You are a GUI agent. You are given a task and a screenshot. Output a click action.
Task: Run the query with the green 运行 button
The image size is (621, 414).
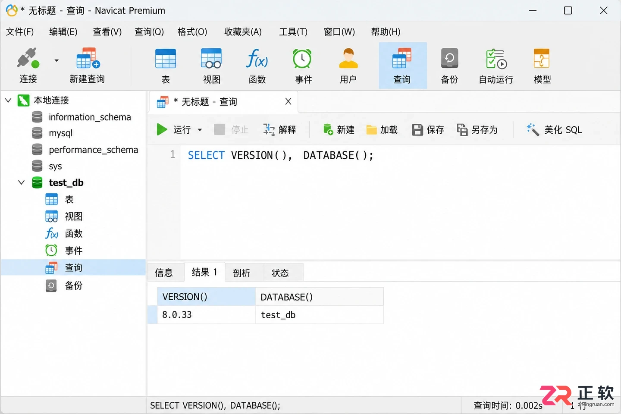point(173,129)
